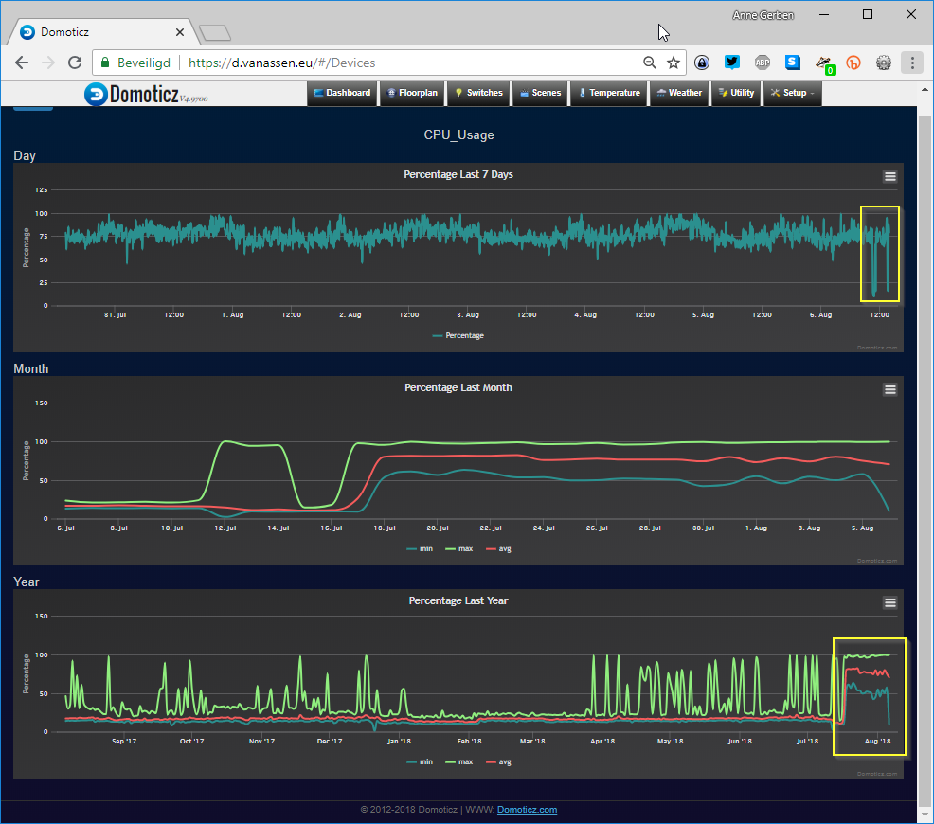This screenshot has width=934, height=824.
Task: Open chart menu for Percentage Last 7 Days
Action: tap(889, 176)
